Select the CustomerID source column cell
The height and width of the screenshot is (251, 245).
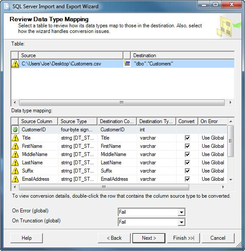(39, 130)
